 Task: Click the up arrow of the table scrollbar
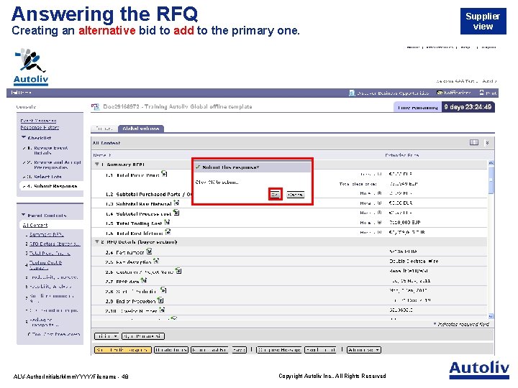(x=491, y=163)
